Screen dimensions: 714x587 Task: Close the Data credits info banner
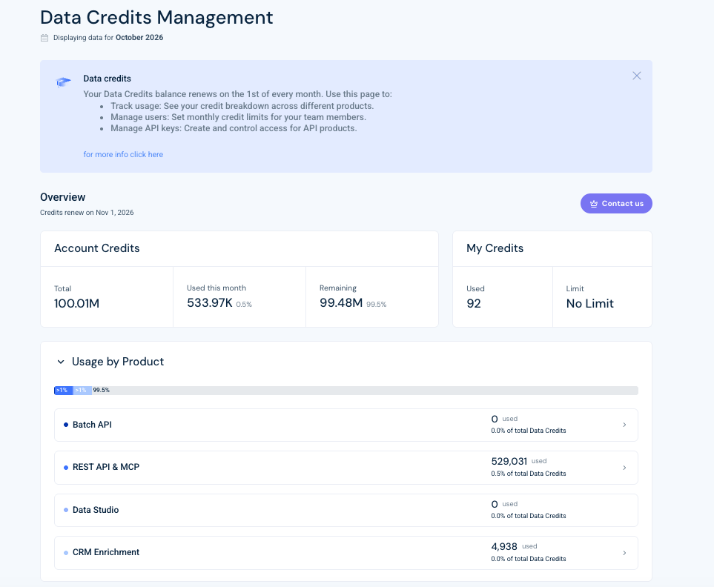pos(637,76)
